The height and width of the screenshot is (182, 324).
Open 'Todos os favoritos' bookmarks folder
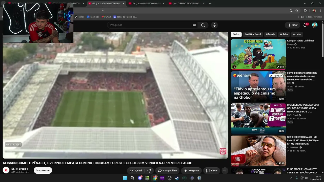pyautogui.click(x=311, y=17)
